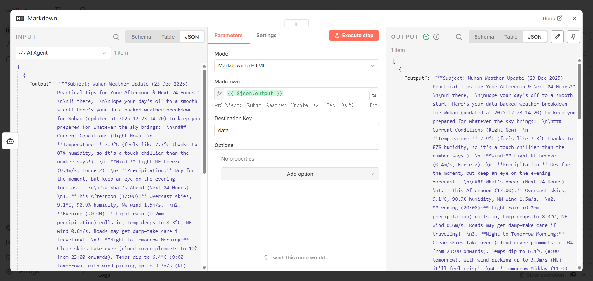Viewport: 593px width, 281px height.
Task: Pin the output data with pin icon
Action: tap(574, 37)
